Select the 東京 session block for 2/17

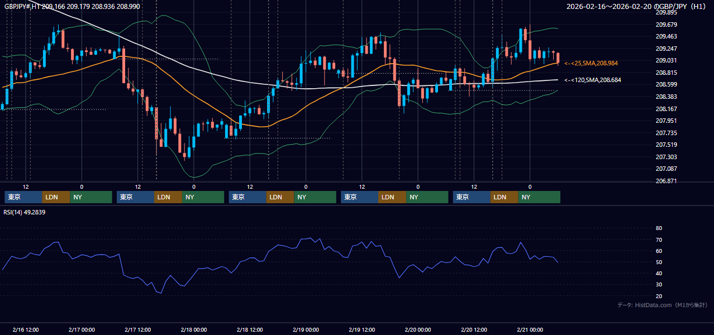[135, 197]
